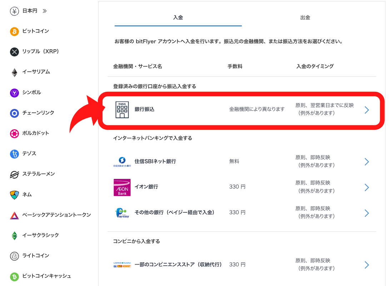Select ネム in the sidebar

[27, 195]
